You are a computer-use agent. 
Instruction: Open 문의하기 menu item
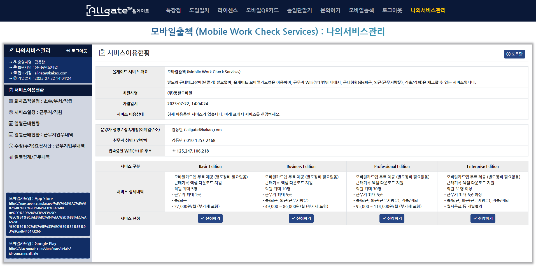pyautogui.click(x=330, y=10)
